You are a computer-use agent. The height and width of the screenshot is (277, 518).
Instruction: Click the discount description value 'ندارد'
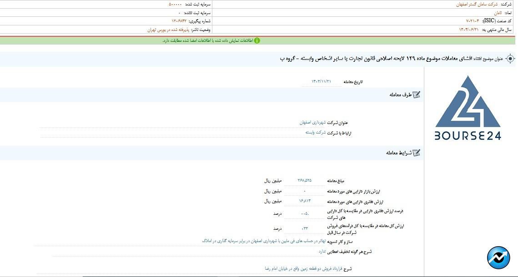(322, 252)
